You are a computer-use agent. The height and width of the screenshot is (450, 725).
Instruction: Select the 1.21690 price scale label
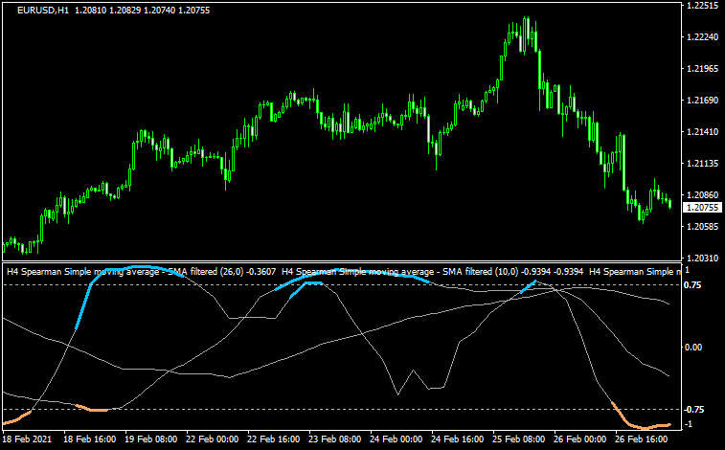[703, 101]
